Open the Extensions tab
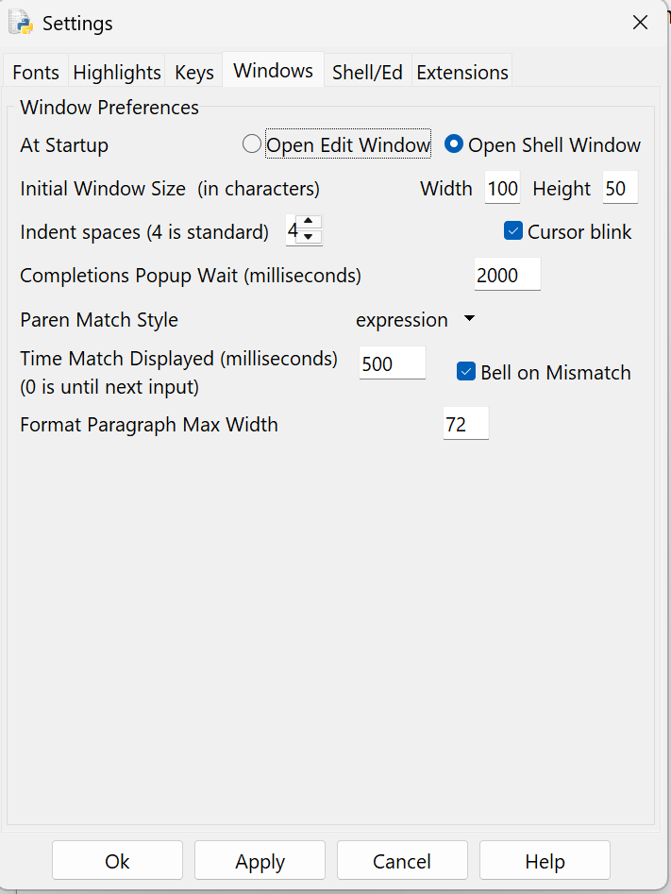Viewport: 671px width, 894px height. click(462, 73)
